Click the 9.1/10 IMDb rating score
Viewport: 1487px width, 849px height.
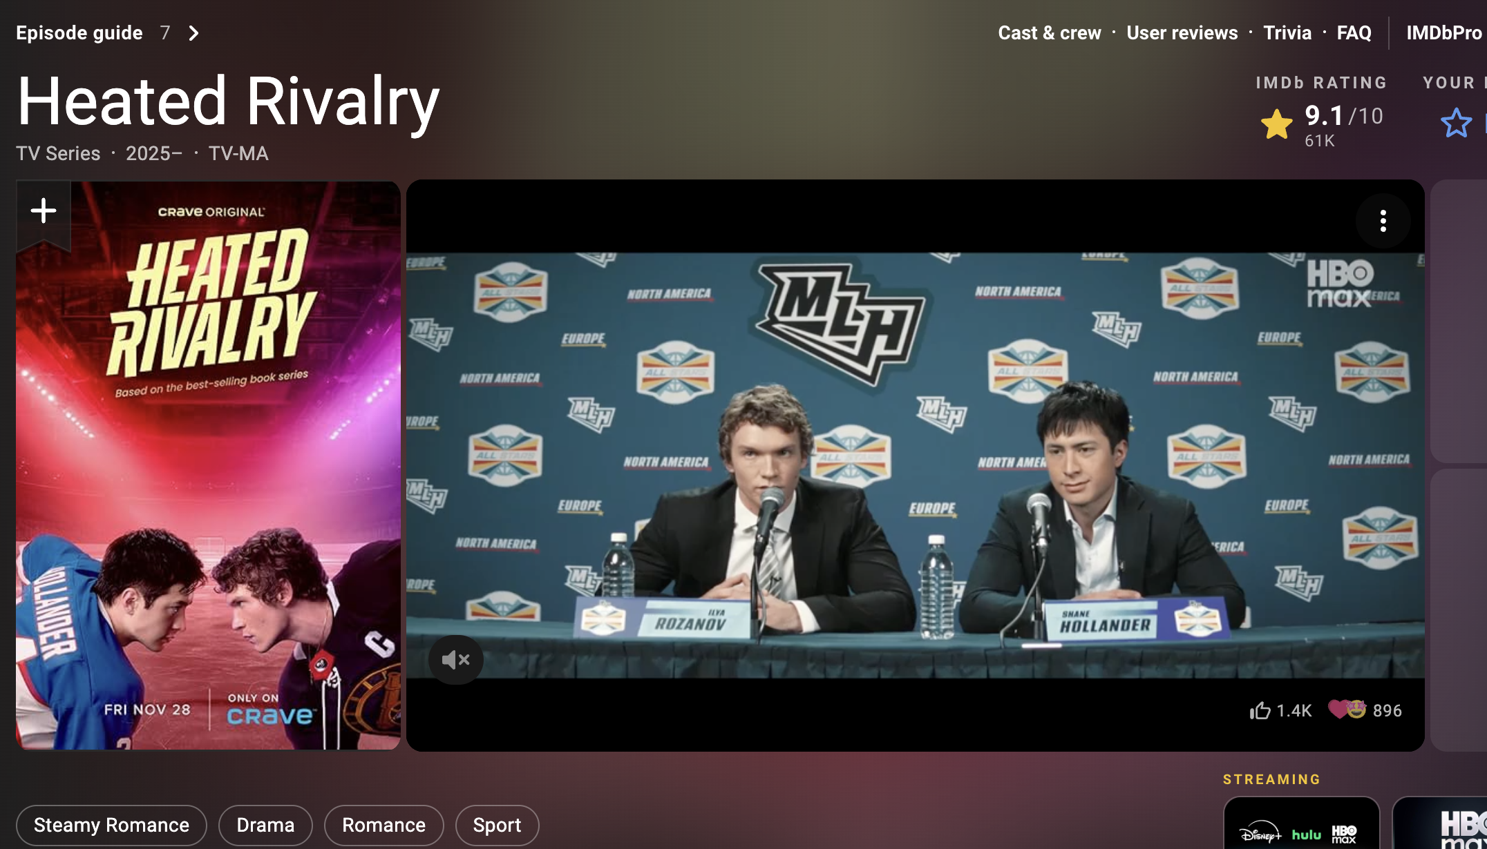pos(1344,115)
